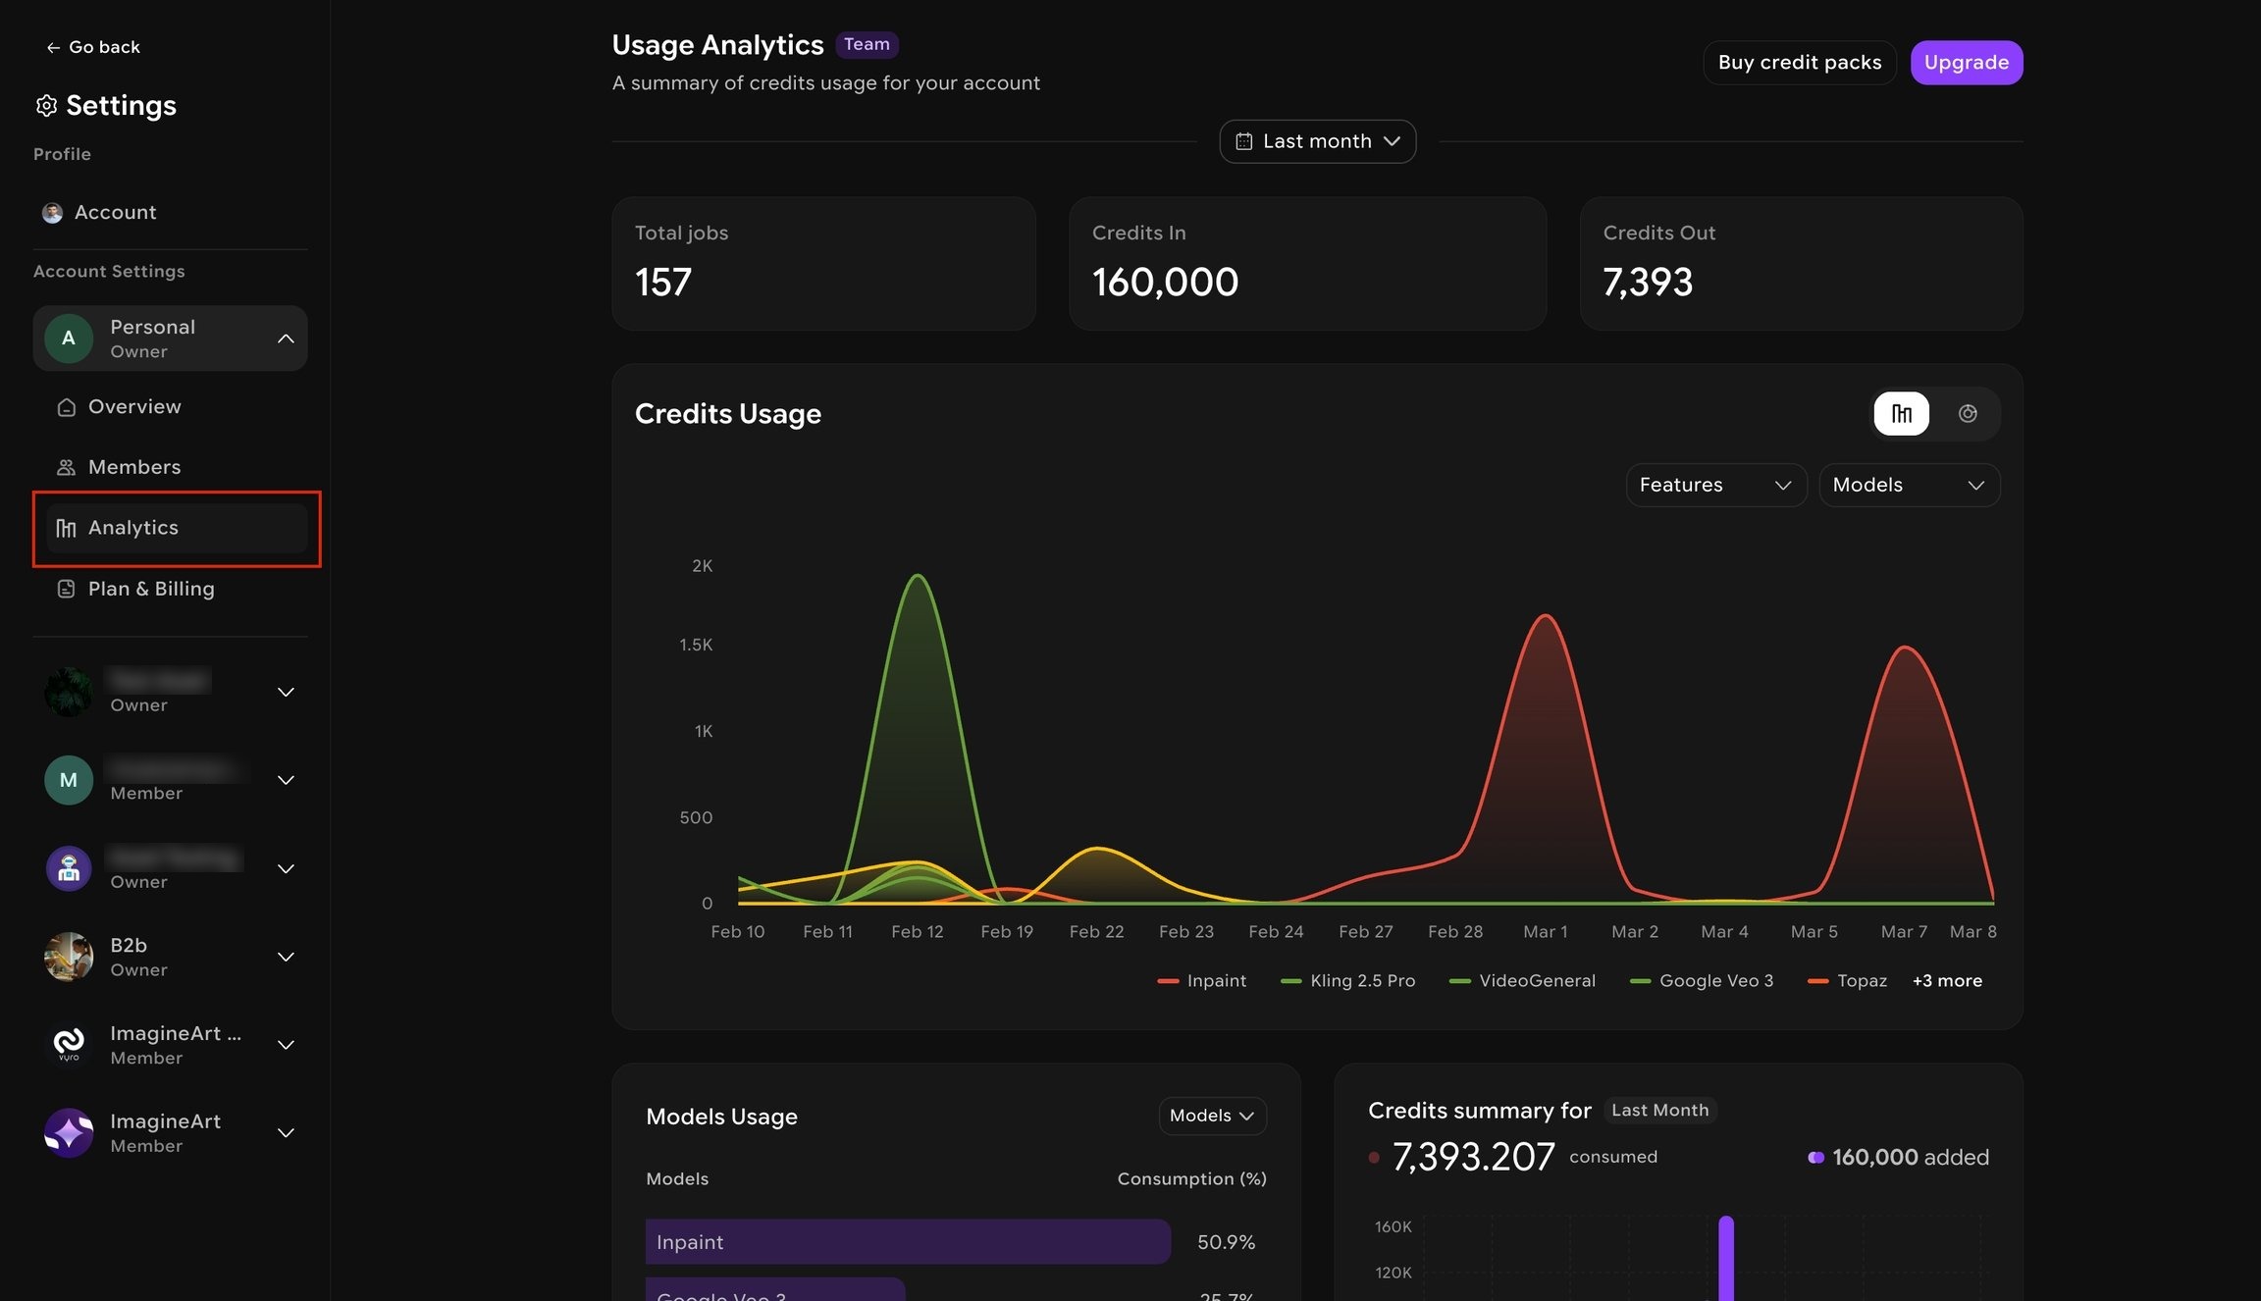
Task: Click the green A avatar for Personal
Action: 69,338
